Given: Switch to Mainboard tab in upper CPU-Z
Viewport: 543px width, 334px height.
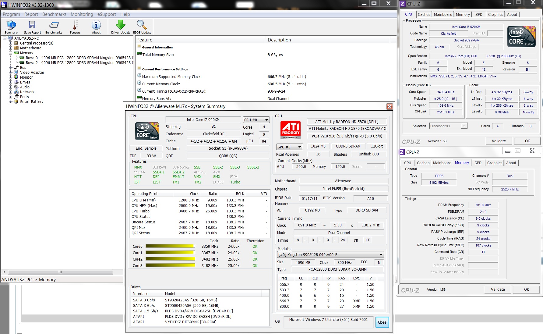Looking at the screenshot, I should pyautogui.click(x=443, y=15).
